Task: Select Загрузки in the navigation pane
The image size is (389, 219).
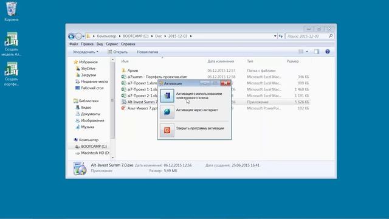Action: click(x=86, y=75)
